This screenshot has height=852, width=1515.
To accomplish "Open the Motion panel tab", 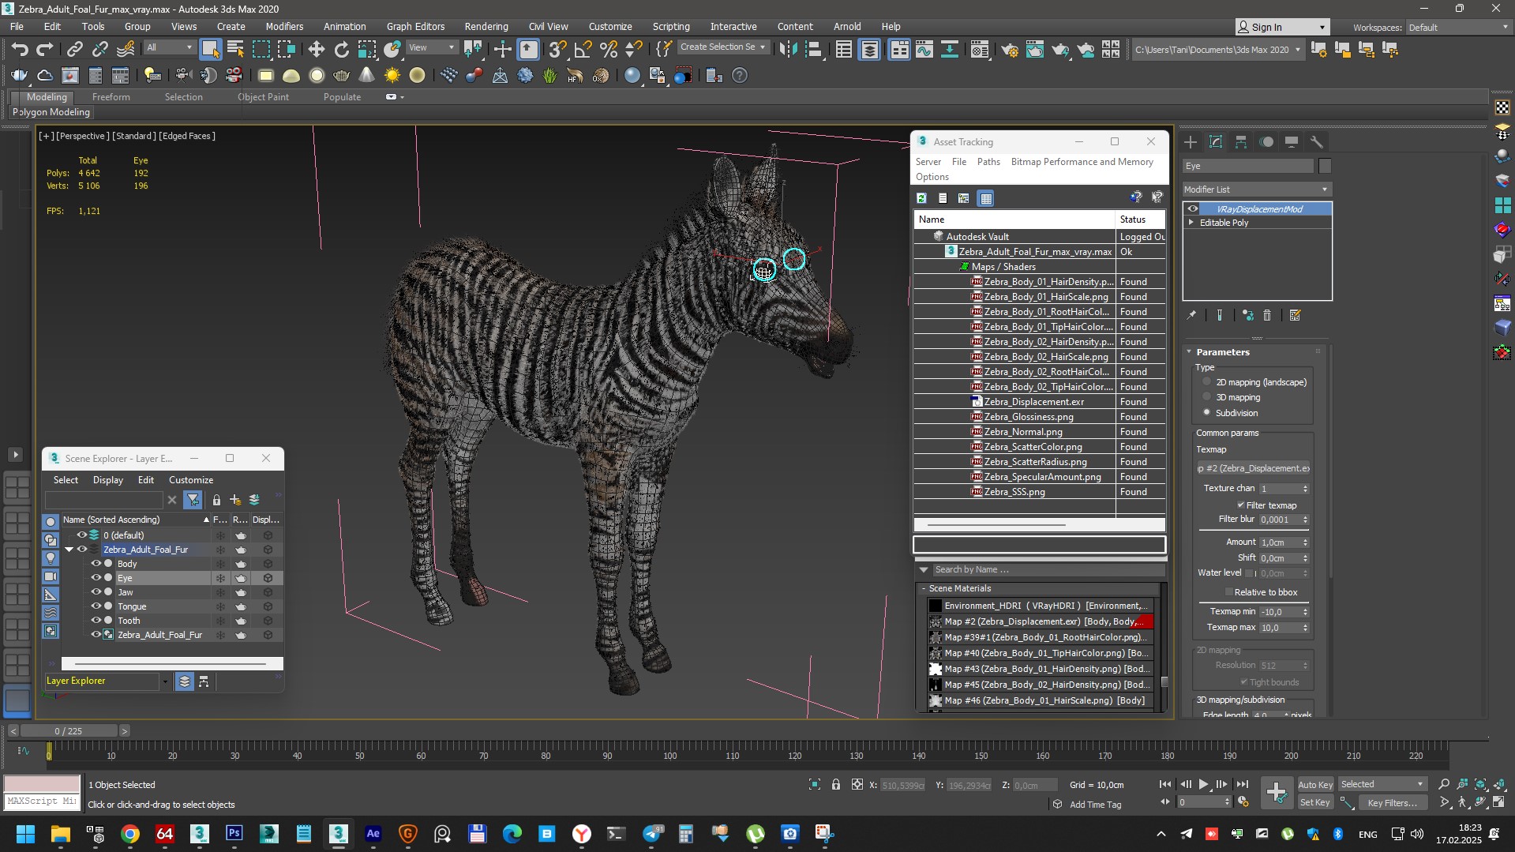I will [x=1266, y=142].
